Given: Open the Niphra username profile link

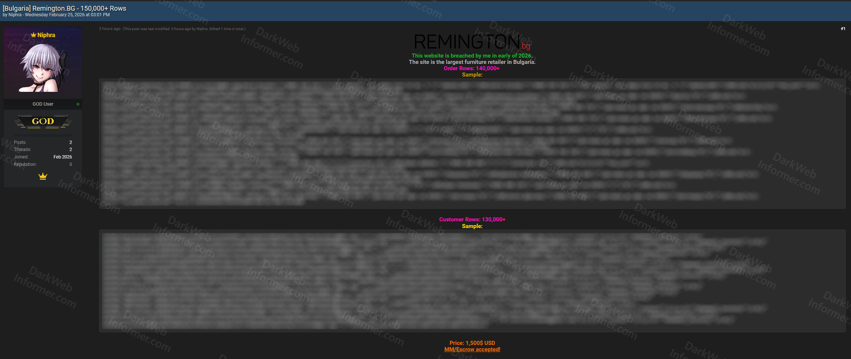Looking at the screenshot, I should pyautogui.click(x=46, y=35).
